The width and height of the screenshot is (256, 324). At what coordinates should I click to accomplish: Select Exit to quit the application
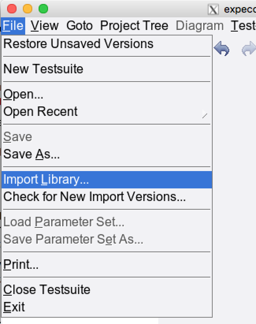coord(14,307)
